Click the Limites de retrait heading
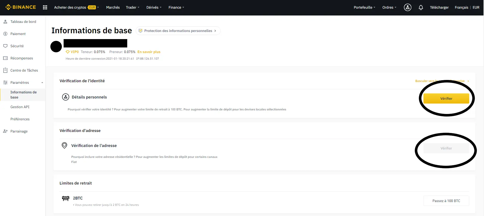 point(76,183)
